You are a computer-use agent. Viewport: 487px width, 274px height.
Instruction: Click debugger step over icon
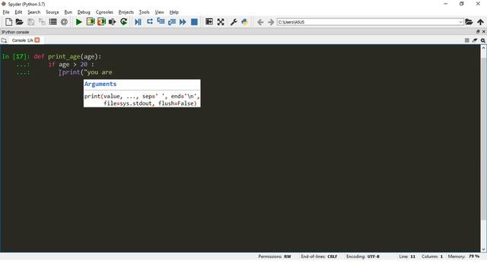(x=150, y=22)
